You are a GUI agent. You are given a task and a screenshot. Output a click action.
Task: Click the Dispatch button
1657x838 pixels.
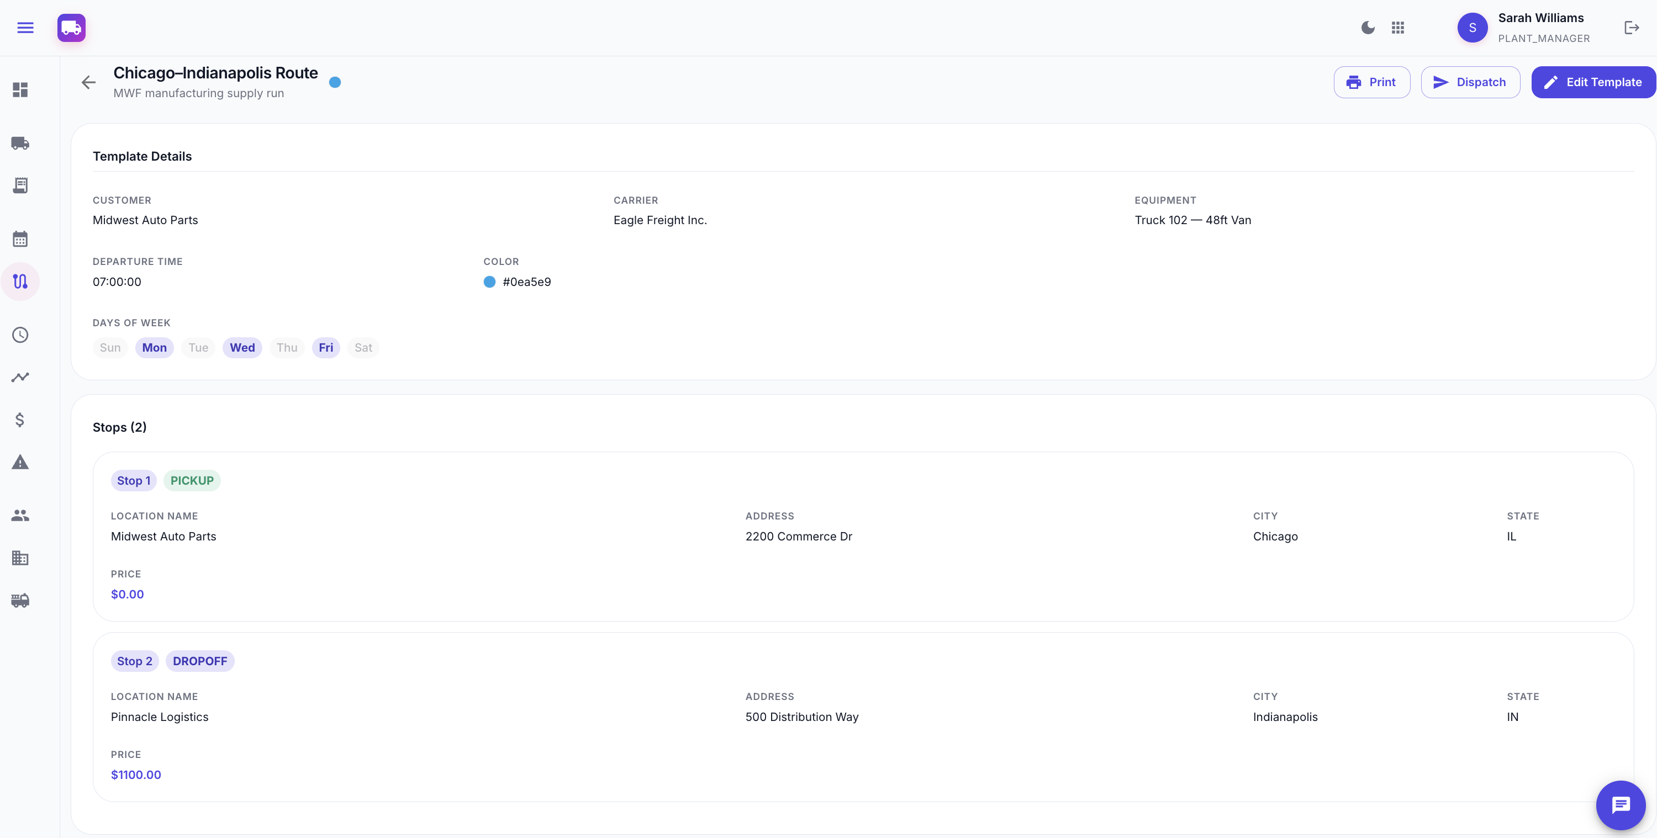point(1470,82)
